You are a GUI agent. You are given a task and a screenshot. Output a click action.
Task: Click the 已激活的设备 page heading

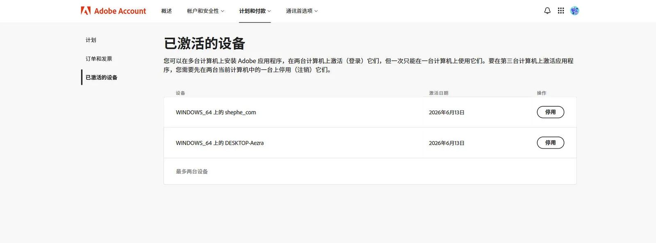point(205,43)
